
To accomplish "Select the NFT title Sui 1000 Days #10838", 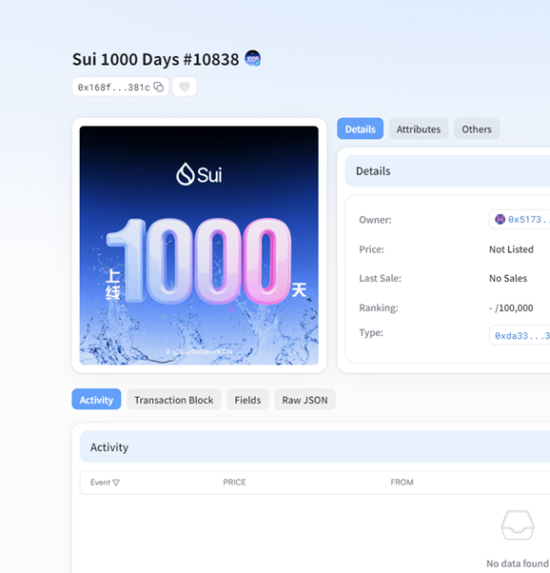I will coord(156,59).
